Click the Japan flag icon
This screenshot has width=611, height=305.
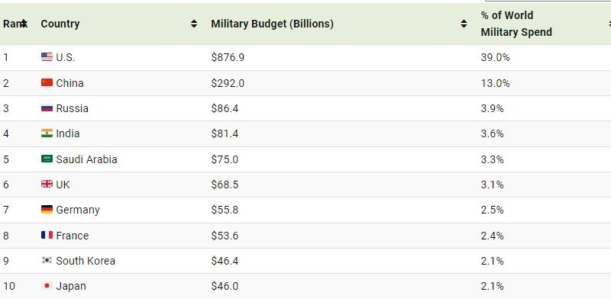click(x=47, y=286)
